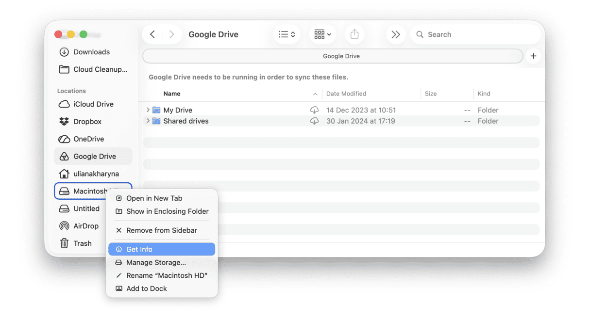The image size is (590, 334).
Task: Click the iCloud Drive cloud icon
Action: [x=64, y=104]
